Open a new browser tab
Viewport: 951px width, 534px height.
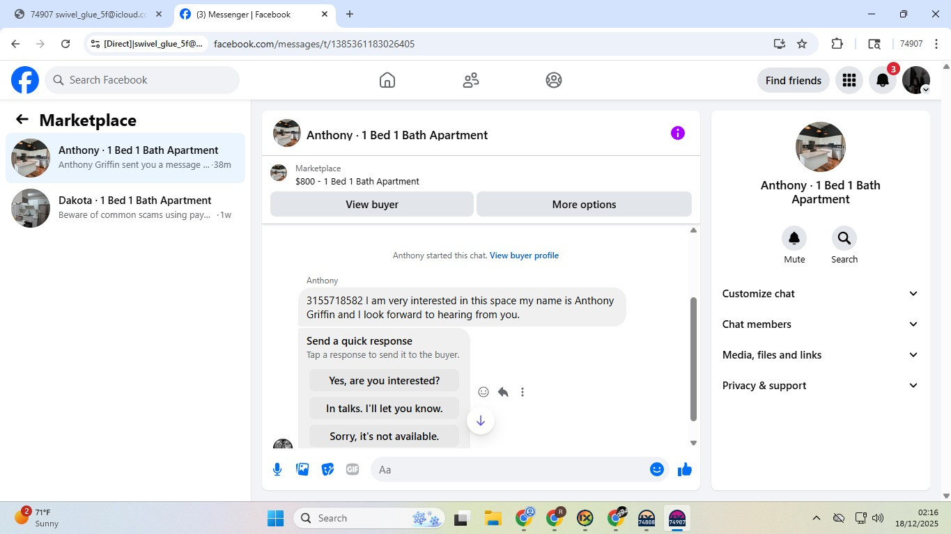pos(350,14)
